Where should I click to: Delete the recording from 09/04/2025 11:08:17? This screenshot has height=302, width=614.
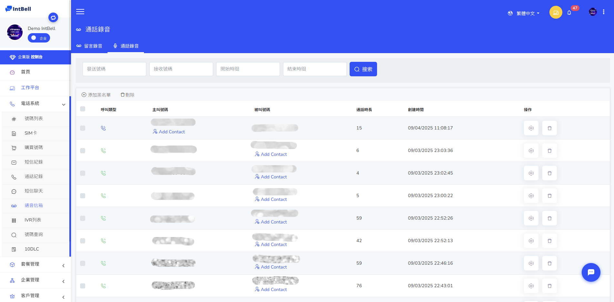coord(549,128)
